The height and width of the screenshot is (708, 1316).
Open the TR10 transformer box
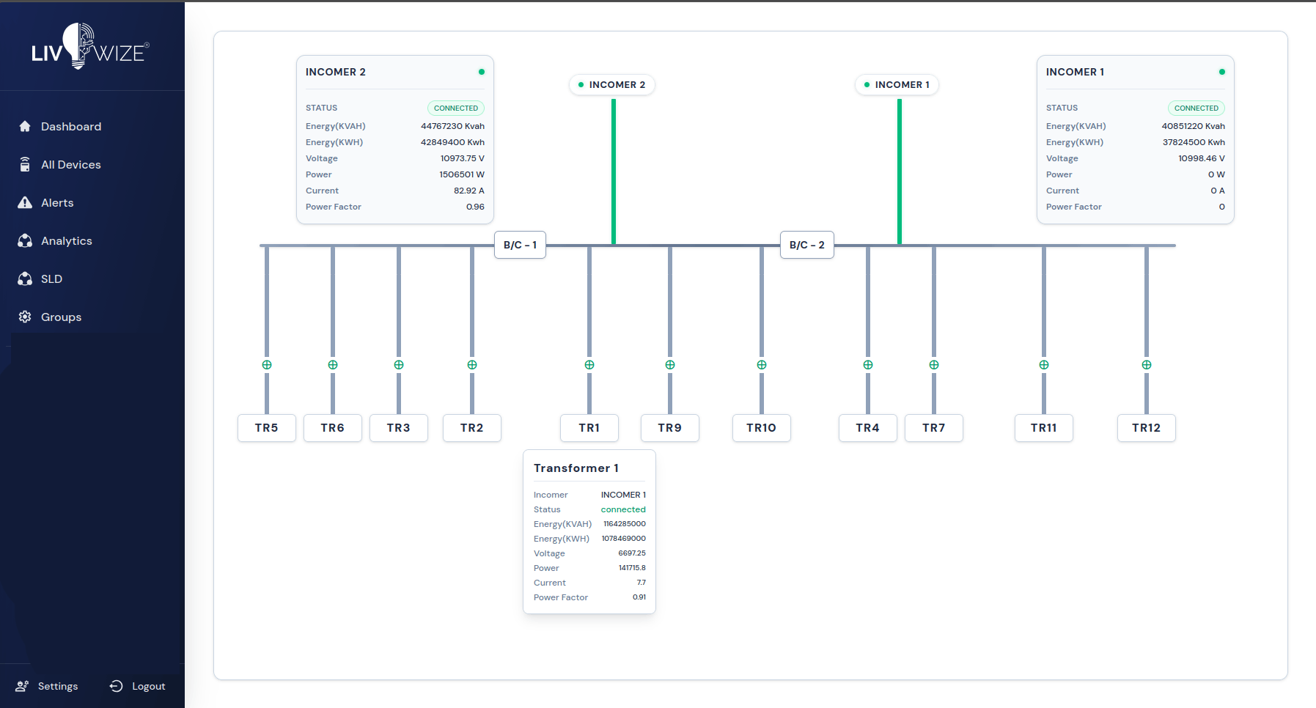762,428
